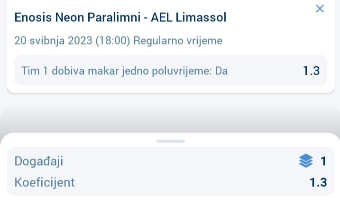The image size is (340, 204).
Task: Tap the stacked layers icon beside Događaji
Action: (x=306, y=161)
